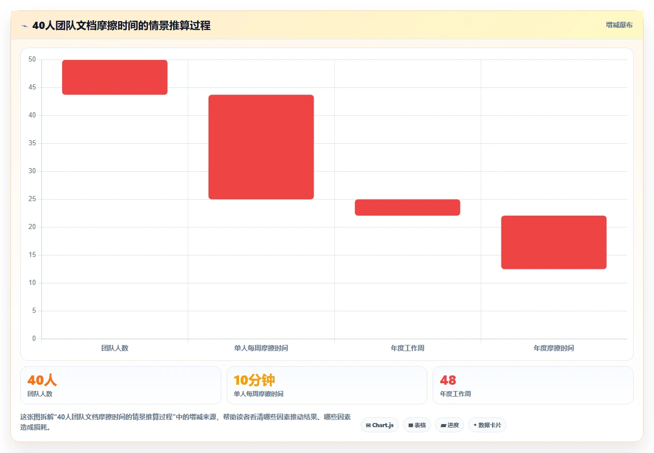
Task: Open the 10分钟 friction time card
Action: [x=327, y=385]
